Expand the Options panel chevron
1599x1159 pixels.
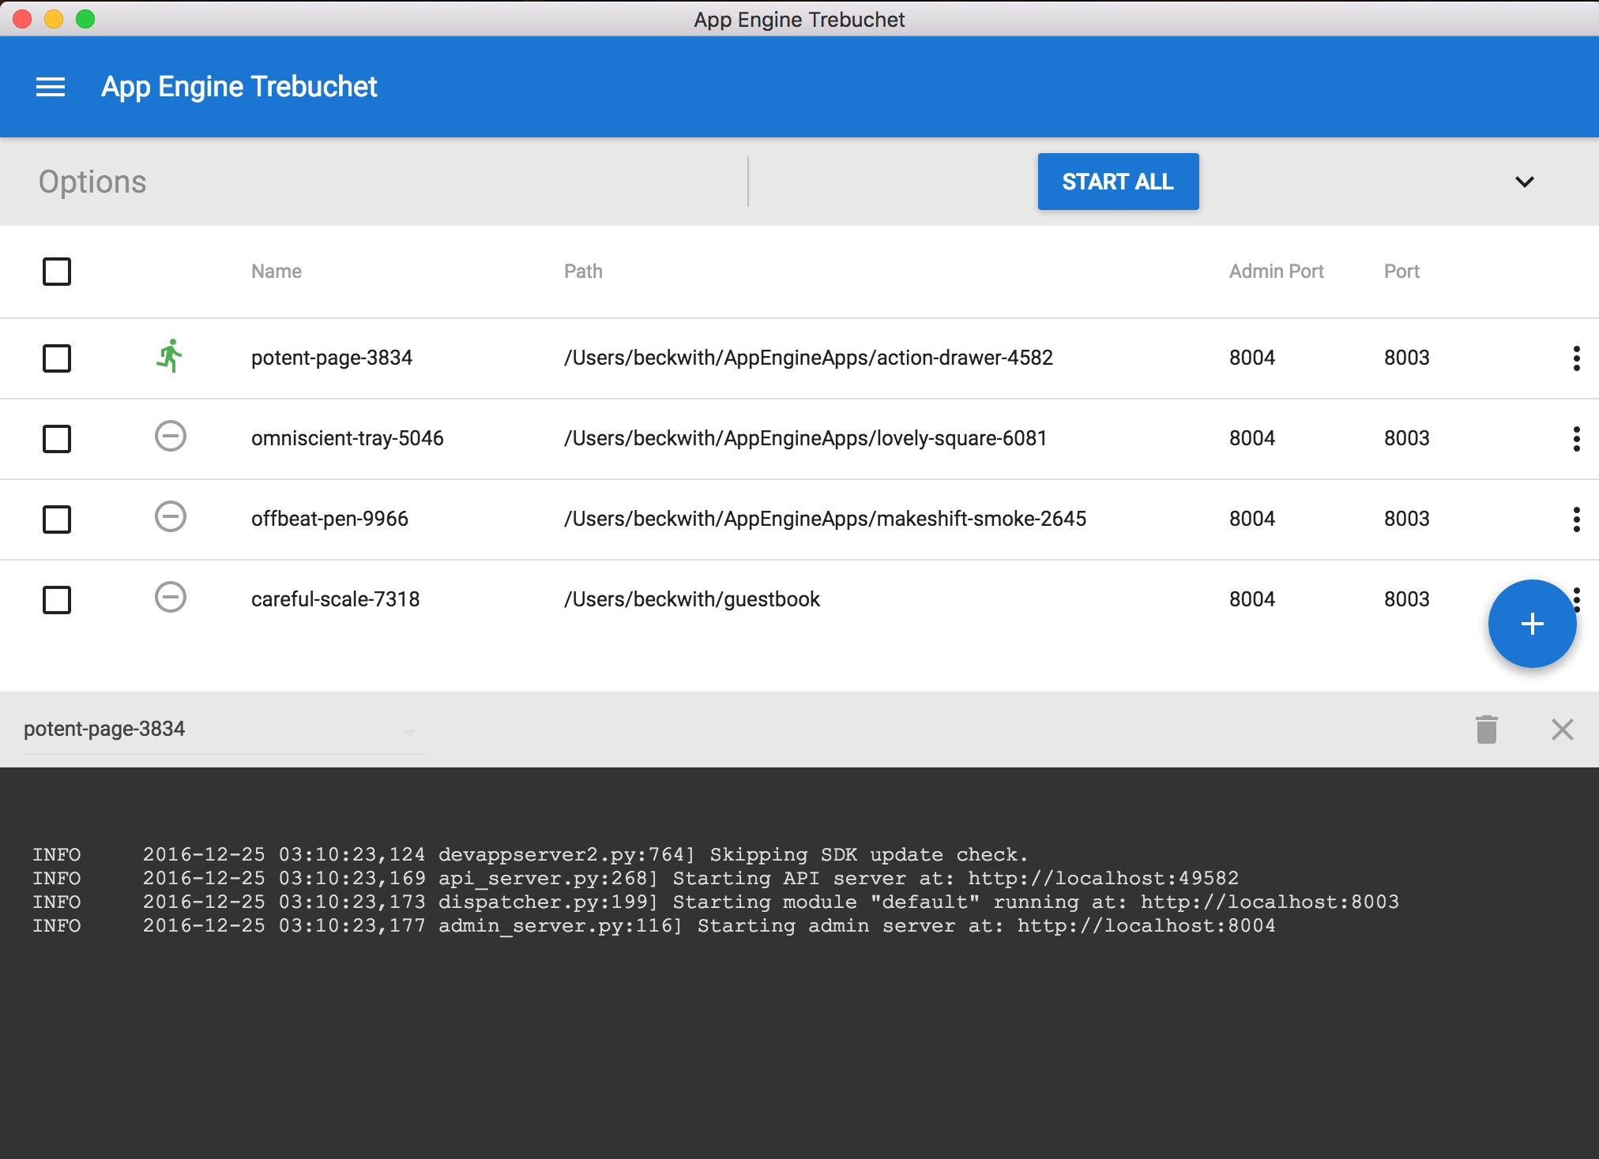click(1524, 182)
